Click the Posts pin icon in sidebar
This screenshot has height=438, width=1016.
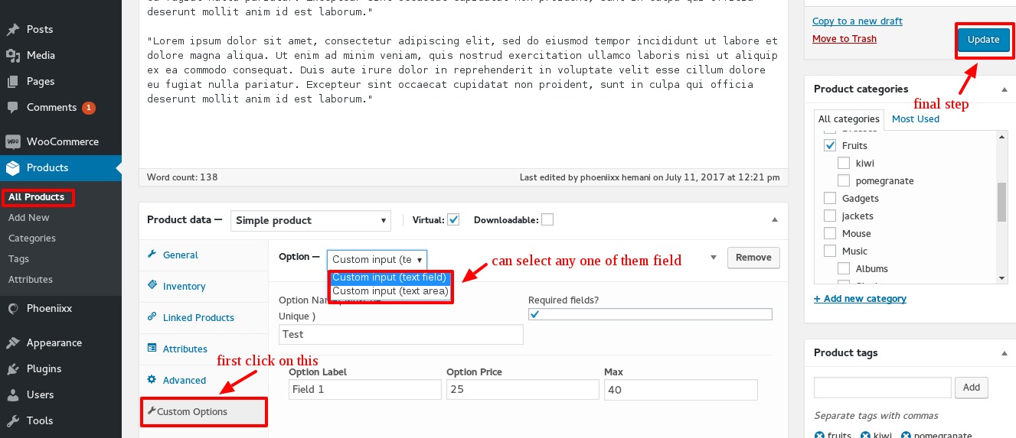coord(13,30)
